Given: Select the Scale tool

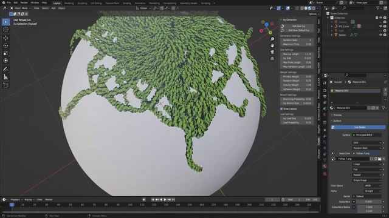Looking at the screenshot, I should coord(5,53).
